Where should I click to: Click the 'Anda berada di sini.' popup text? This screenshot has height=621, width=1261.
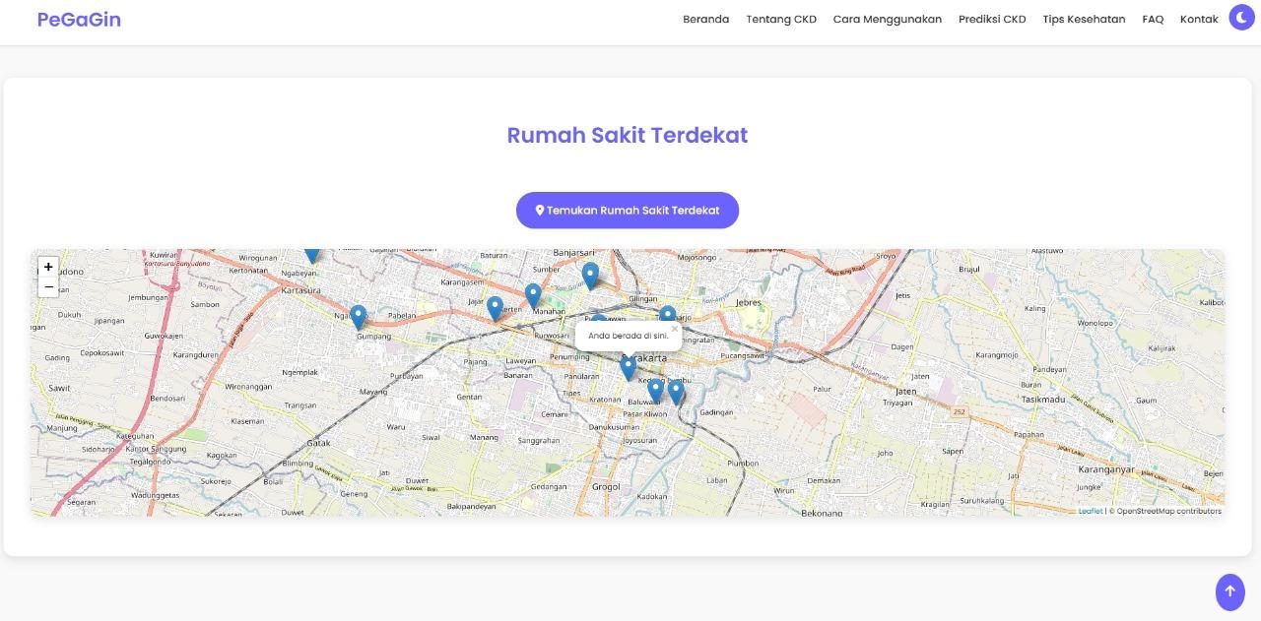tap(628, 336)
